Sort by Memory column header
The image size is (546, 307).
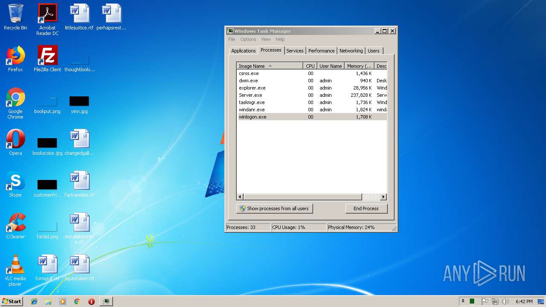(359, 66)
